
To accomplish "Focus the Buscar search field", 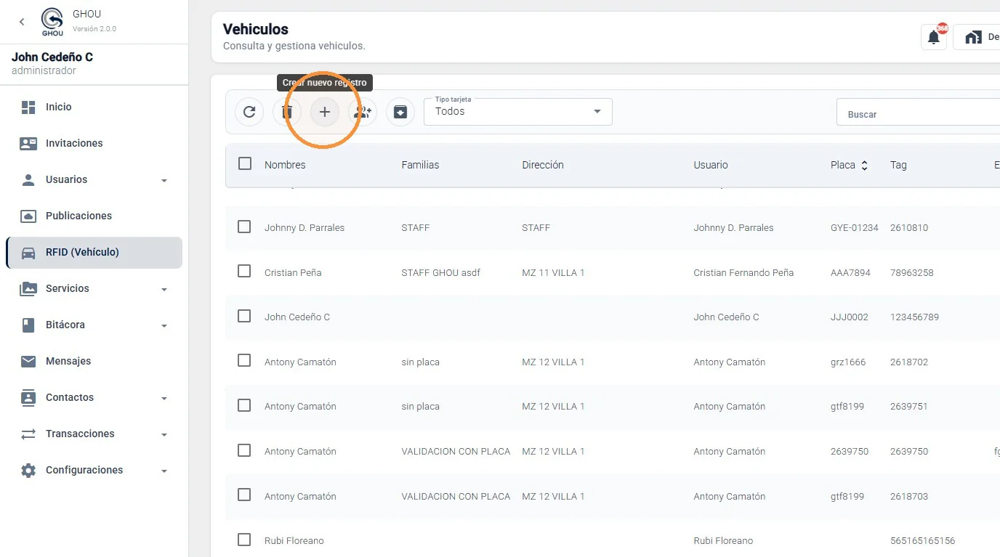I will coord(919,113).
